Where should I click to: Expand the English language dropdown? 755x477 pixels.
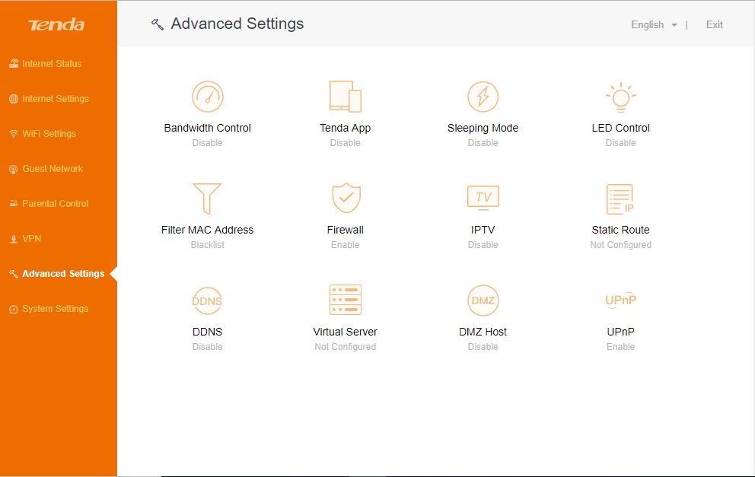pos(654,25)
